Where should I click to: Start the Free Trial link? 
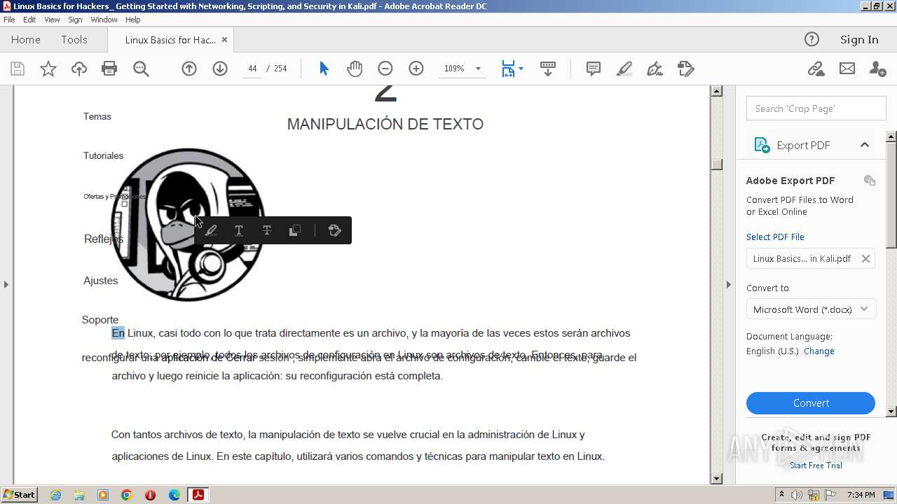[x=816, y=465]
